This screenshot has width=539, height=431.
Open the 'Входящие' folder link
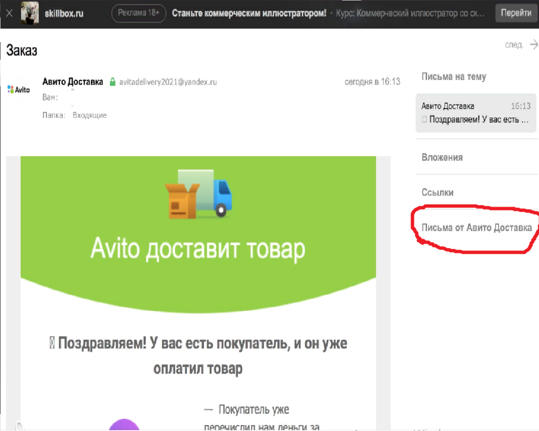[90, 115]
